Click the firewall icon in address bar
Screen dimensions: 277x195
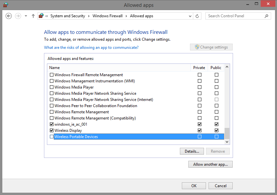[41, 16]
